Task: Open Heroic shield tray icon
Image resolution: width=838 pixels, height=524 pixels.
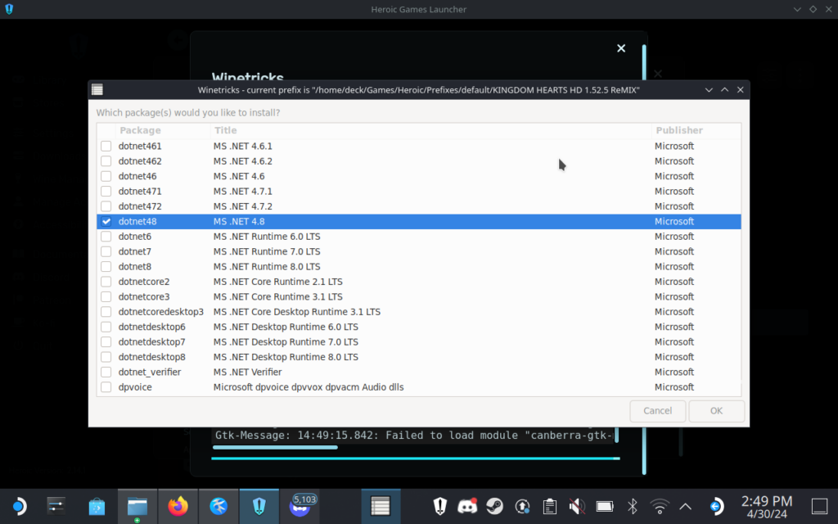Action: click(439, 506)
